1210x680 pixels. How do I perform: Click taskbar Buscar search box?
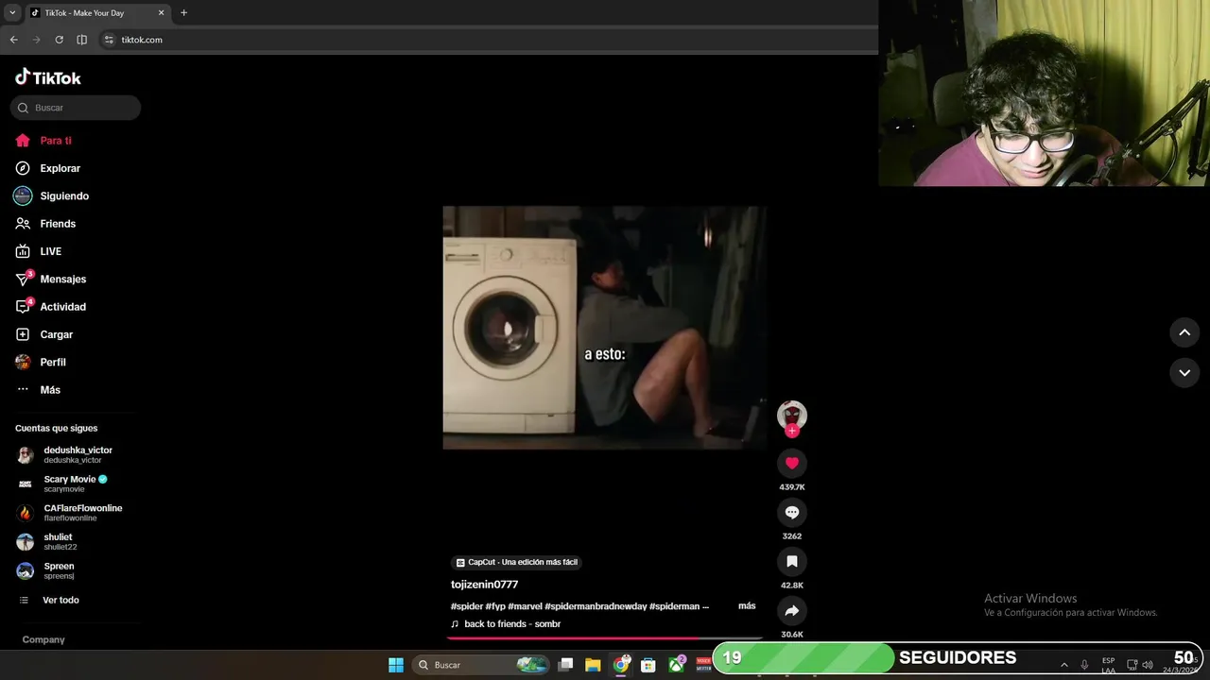[x=481, y=665]
